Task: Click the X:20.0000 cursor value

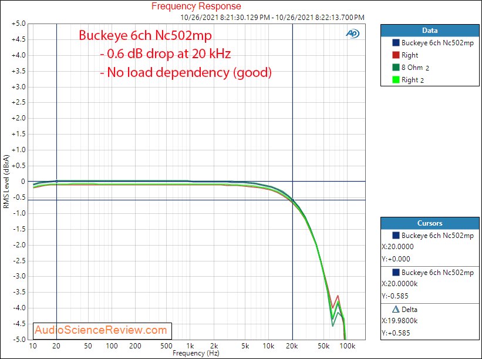Action: 397,246
